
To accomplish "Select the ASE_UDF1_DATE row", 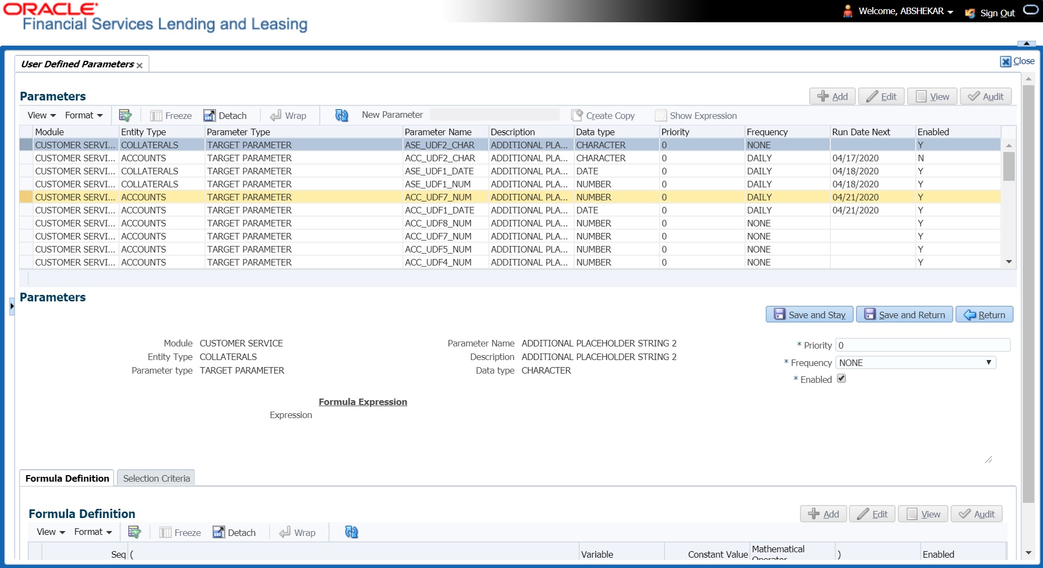I will point(510,171).
